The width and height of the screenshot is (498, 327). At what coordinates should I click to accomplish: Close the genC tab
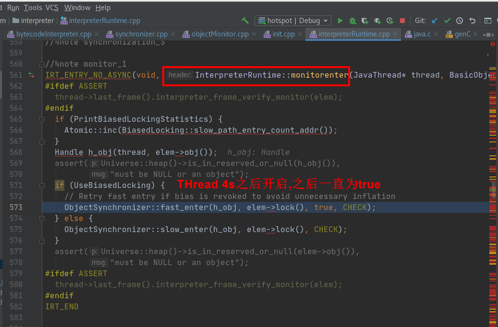[x=475, y=34]
